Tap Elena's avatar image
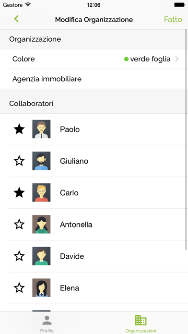 pyautogui.click(x=41, y=288)
